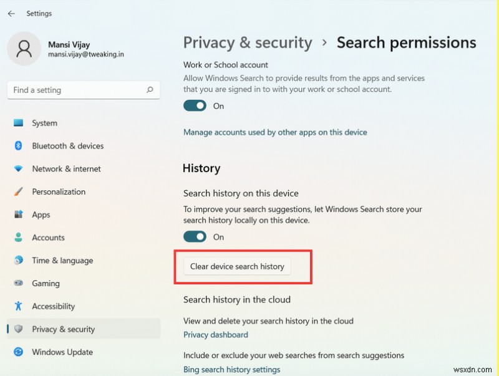Image resolution: width=499 pixels, height=376 pixels.
Task: Disable Search history on this device
Action: [x=194, y=236]
